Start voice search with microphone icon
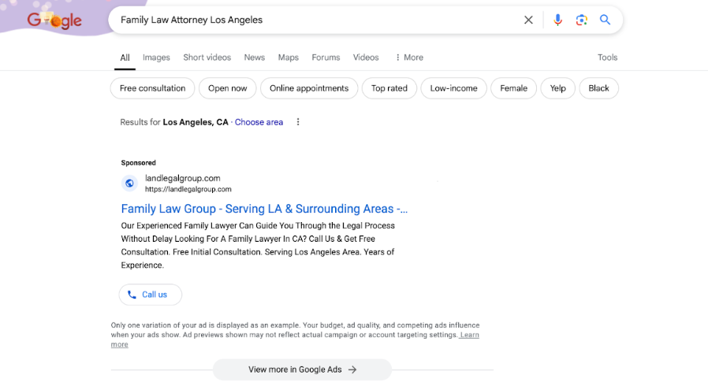 click(557, 20)
